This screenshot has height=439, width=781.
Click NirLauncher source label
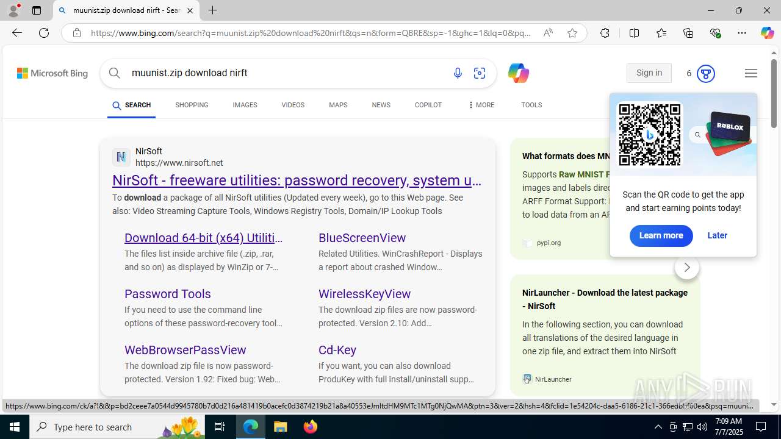[x=553, y=379]
